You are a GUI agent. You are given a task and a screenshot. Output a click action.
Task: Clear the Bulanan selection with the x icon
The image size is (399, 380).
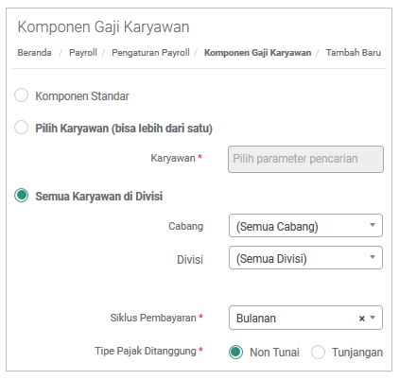362,319
